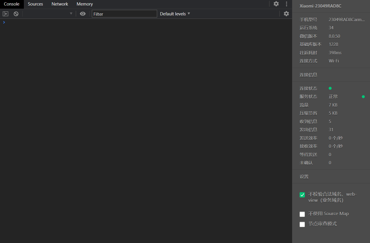
Task: Select the 运行系统 value 34
Action: click(x=331, y=28)
